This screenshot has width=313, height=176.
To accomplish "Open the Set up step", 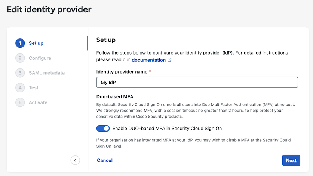I will (36, 43).
